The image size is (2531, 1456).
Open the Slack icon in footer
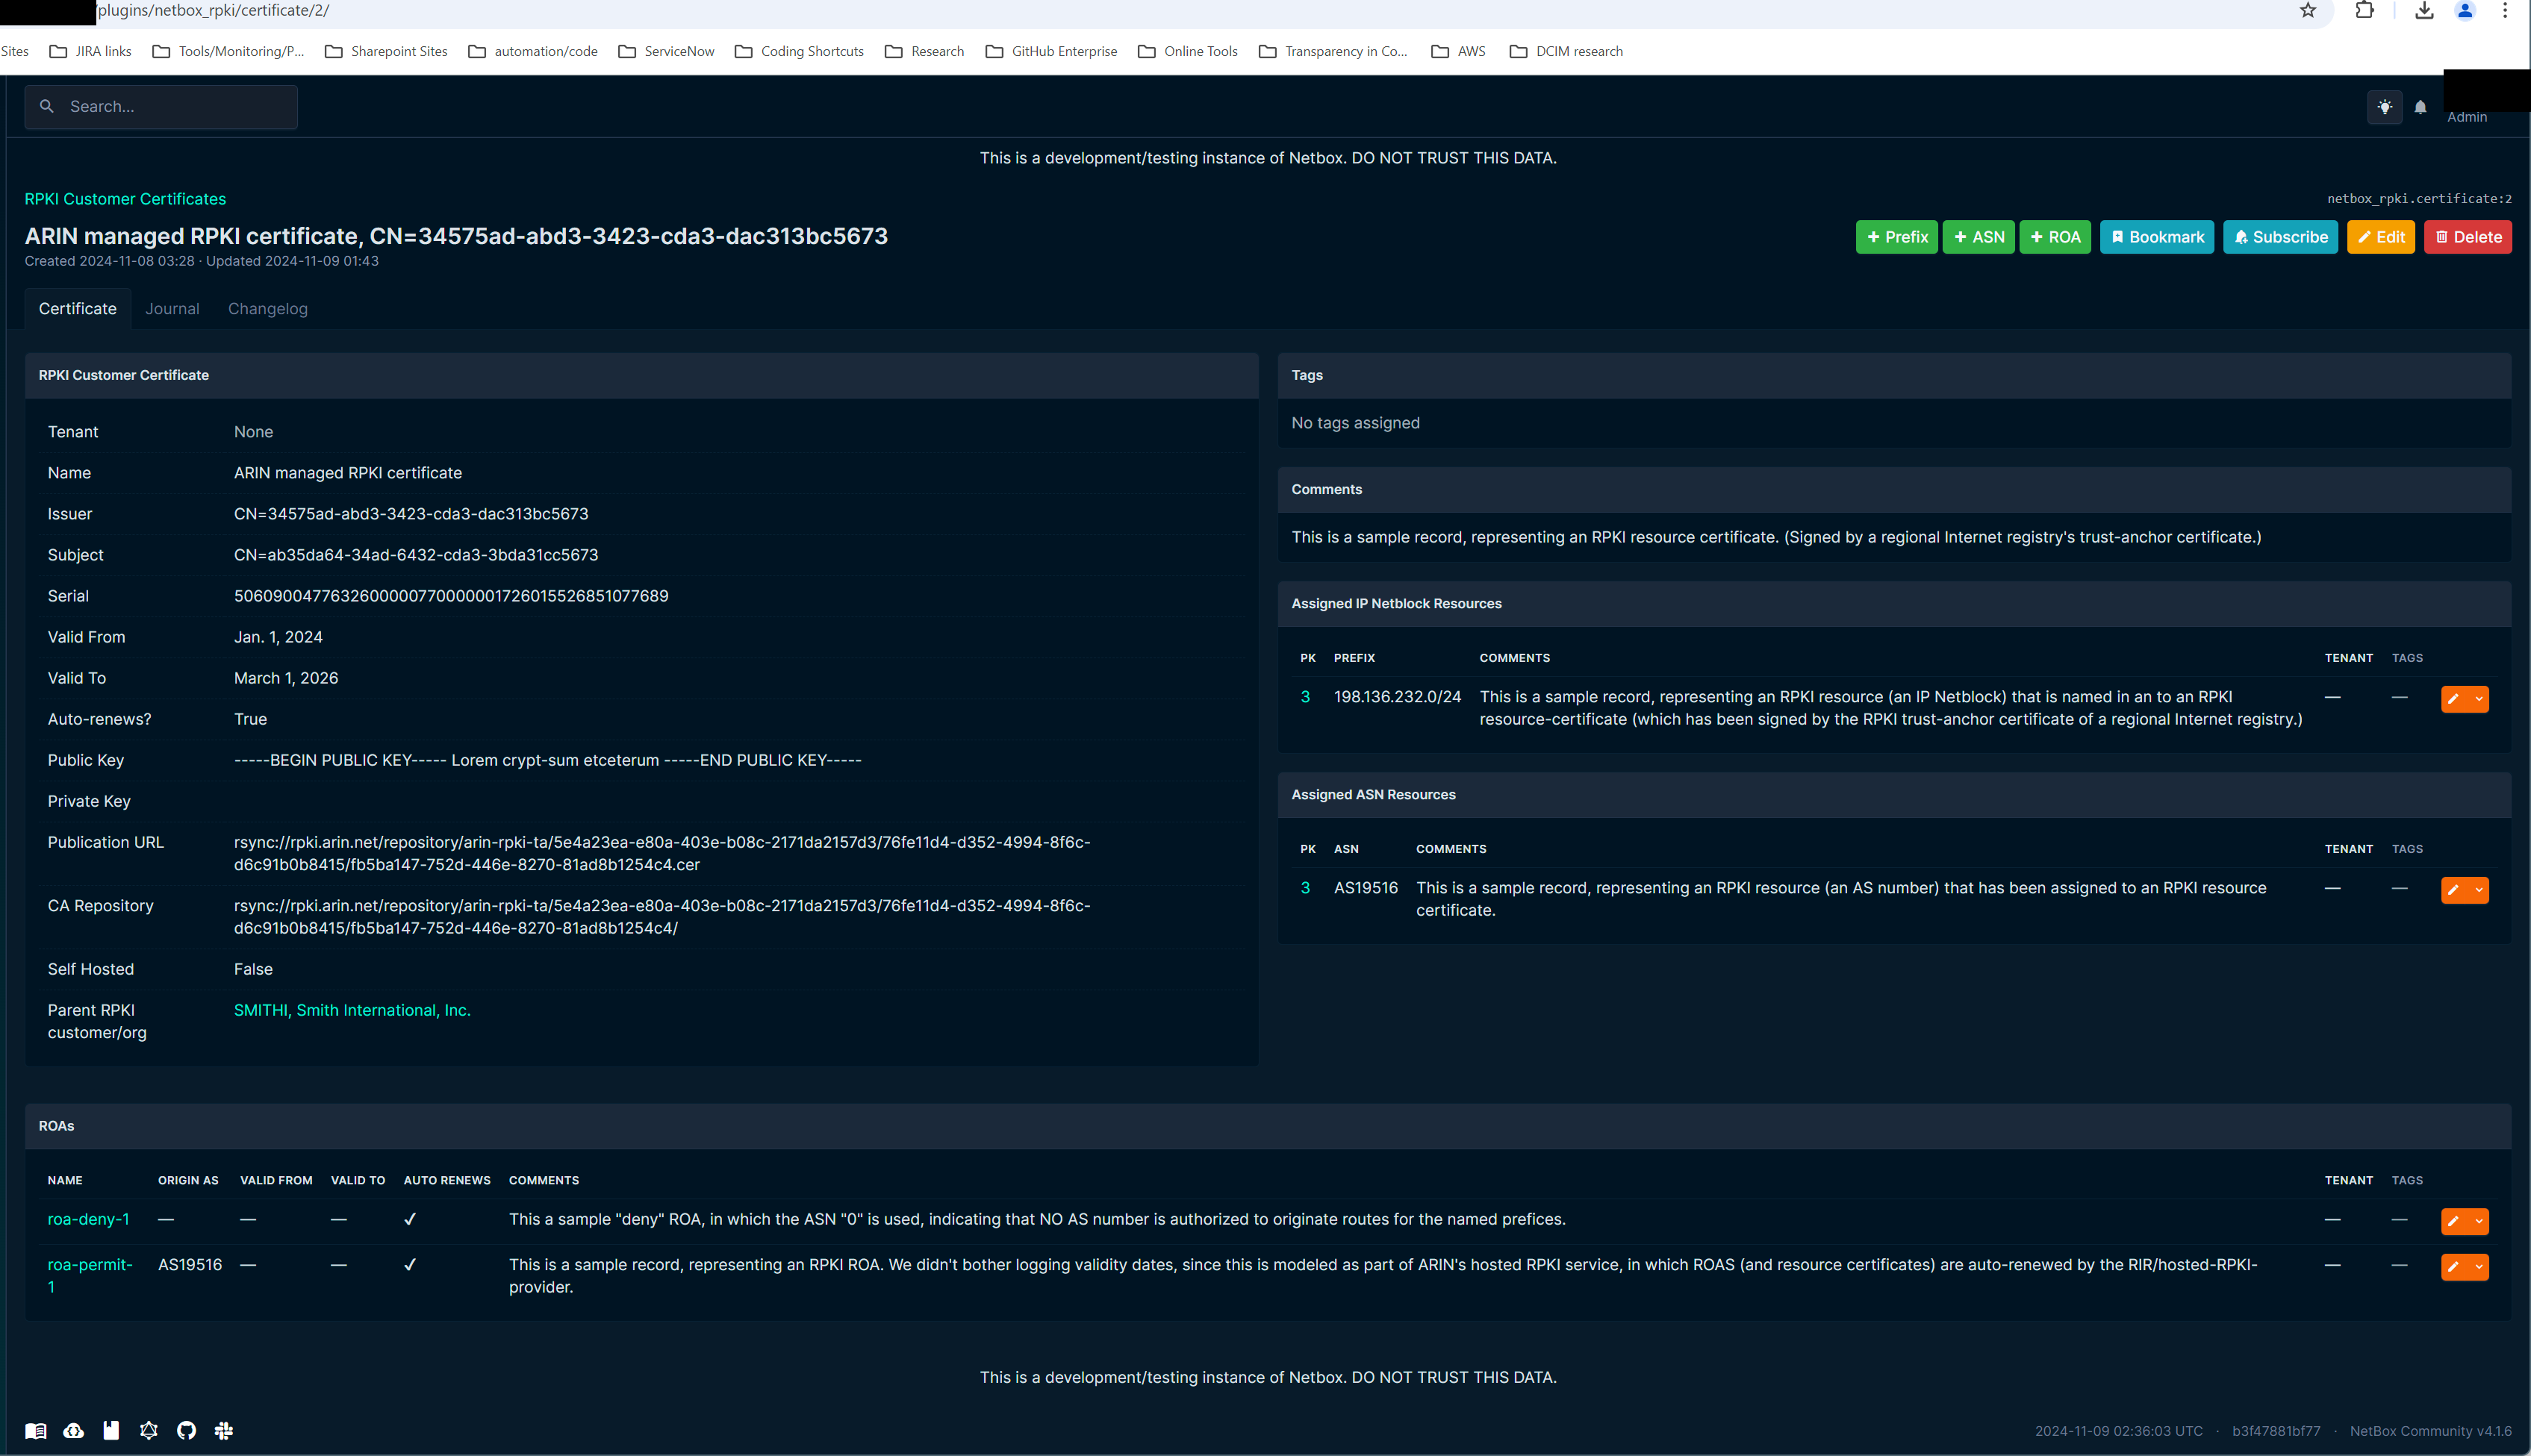224,1431
